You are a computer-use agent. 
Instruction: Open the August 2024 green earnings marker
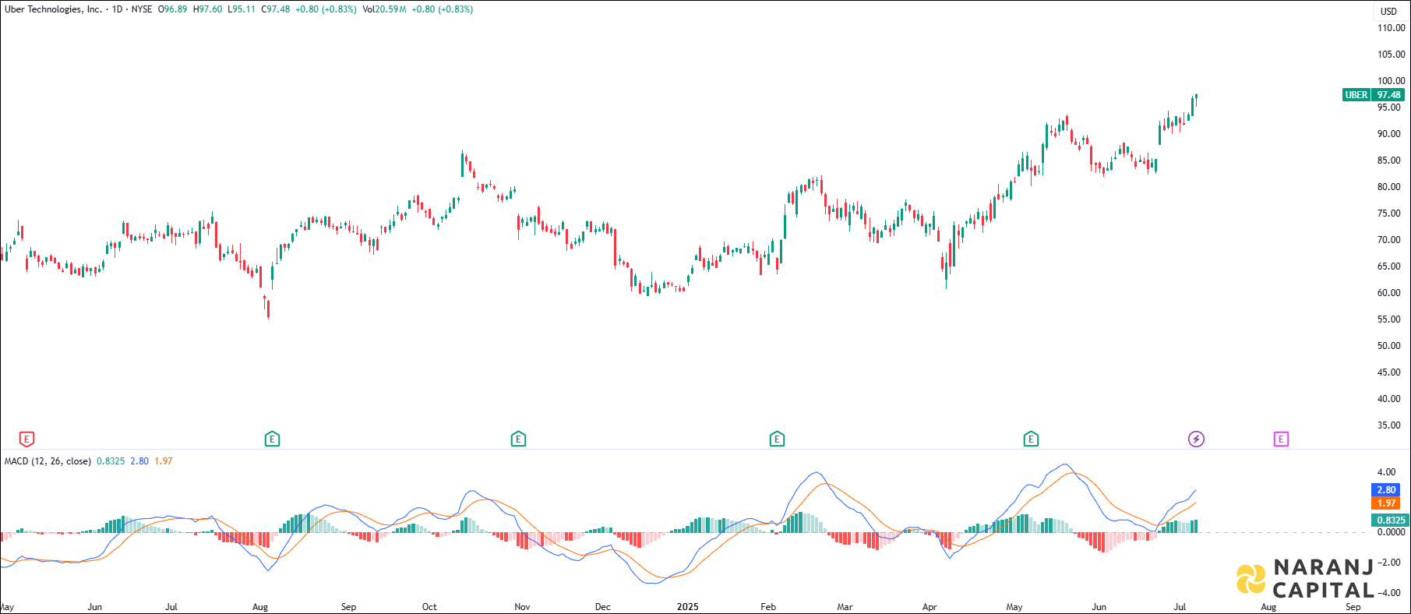point(272,439)
